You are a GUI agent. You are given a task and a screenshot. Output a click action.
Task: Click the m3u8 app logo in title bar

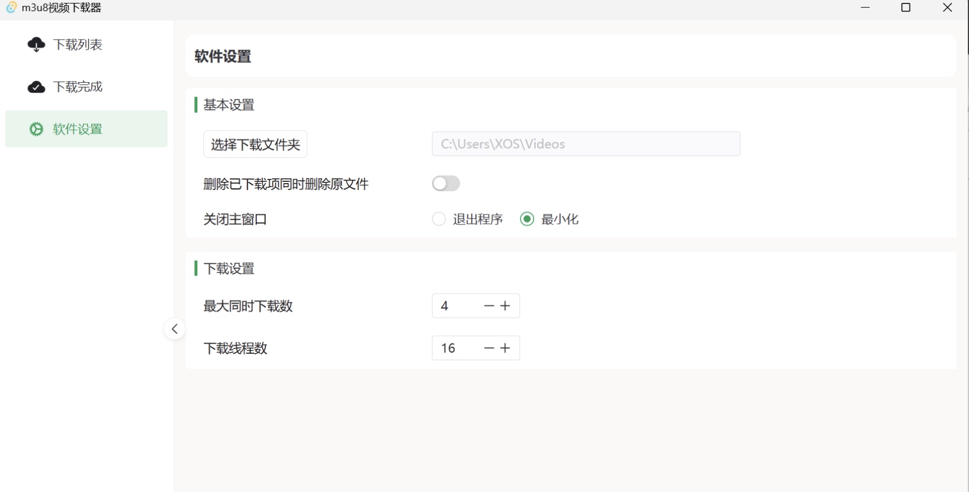coord(11,8)
